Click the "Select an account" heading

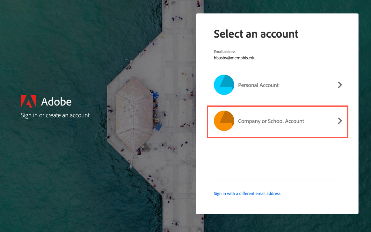[256, 34]
